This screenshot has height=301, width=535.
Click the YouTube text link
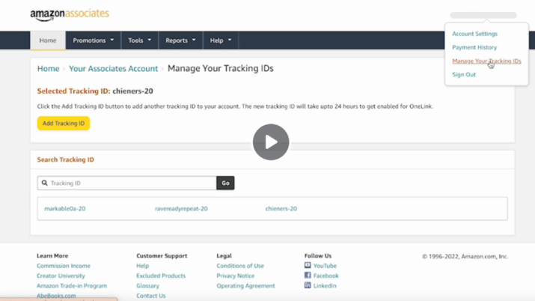click(x=325, y=266)
